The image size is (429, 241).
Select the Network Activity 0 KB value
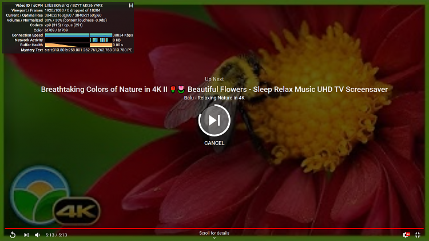pyautogui.click(x=117, y=40)
